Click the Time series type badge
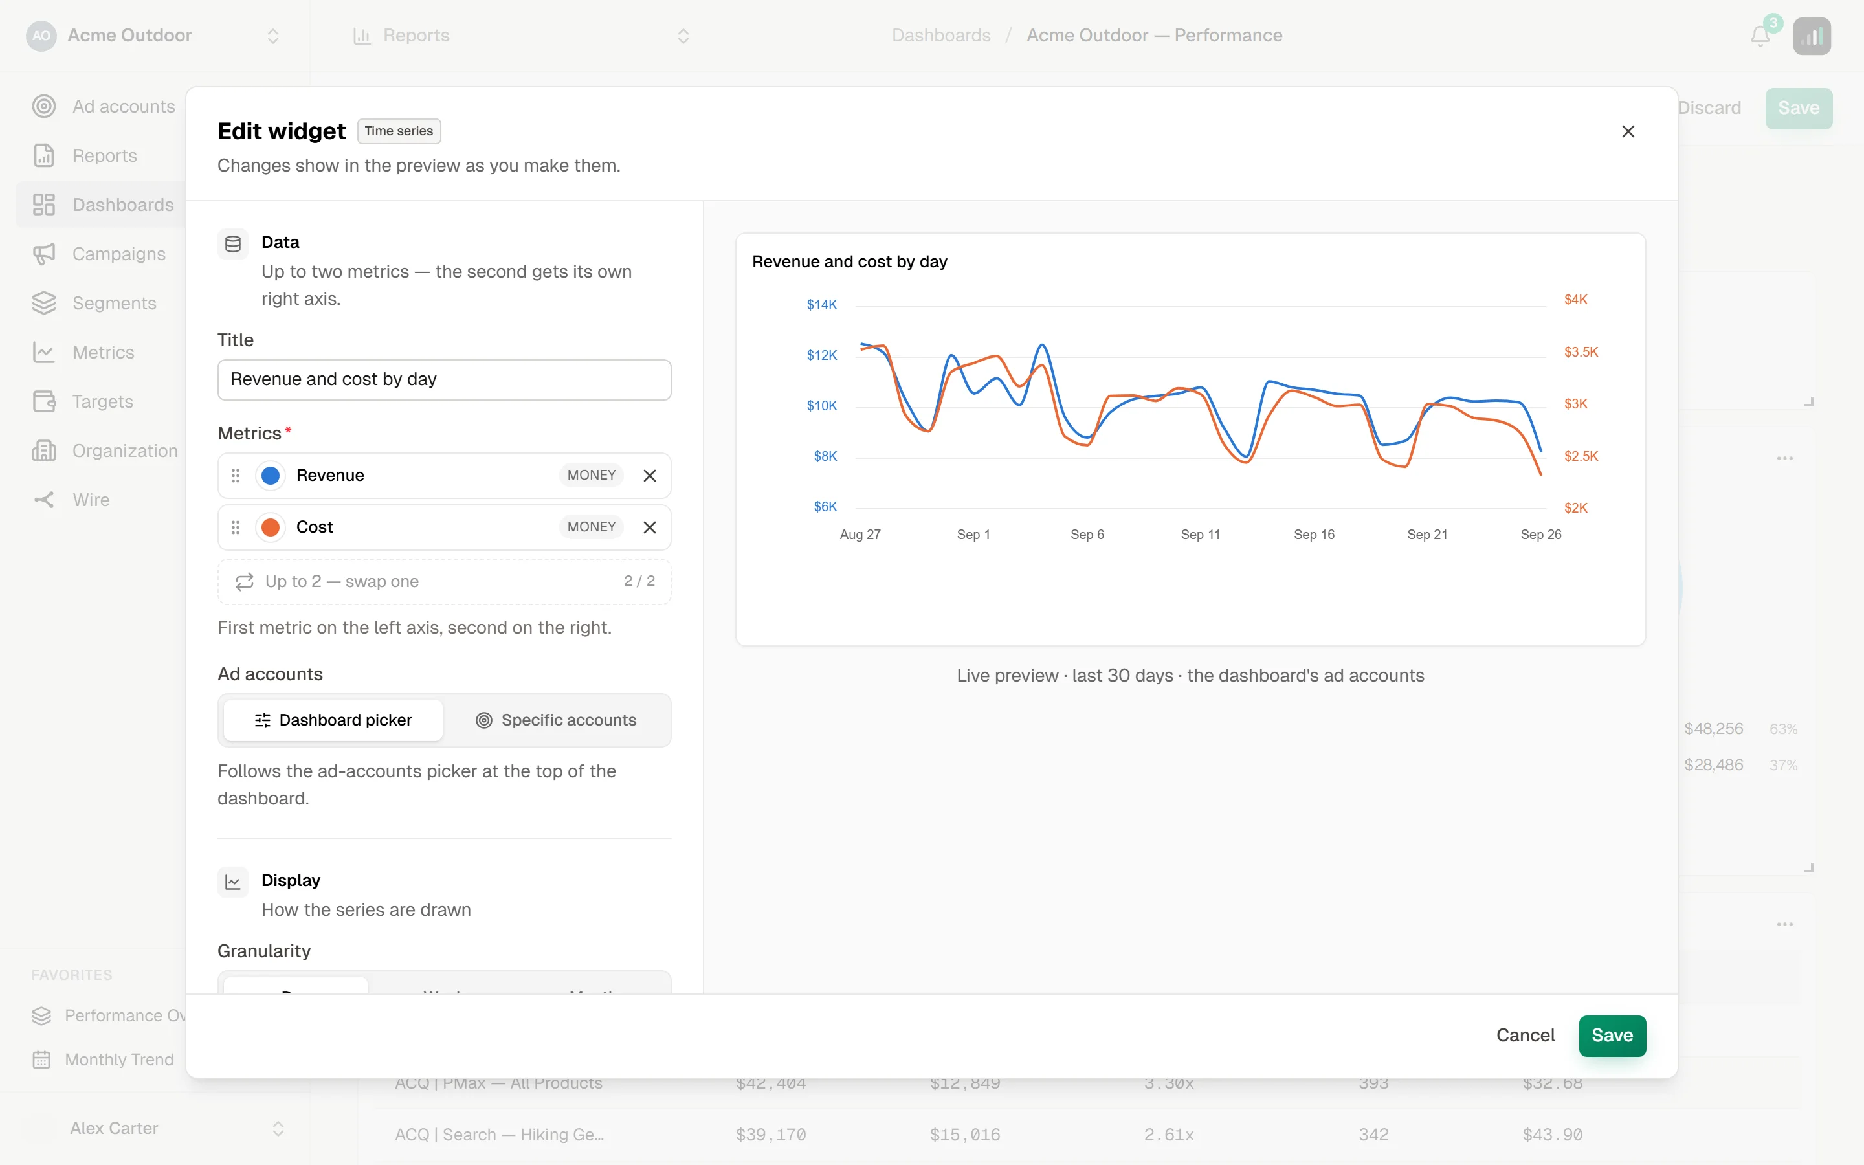1864x1165 pixels. click(x=399, y=131)
